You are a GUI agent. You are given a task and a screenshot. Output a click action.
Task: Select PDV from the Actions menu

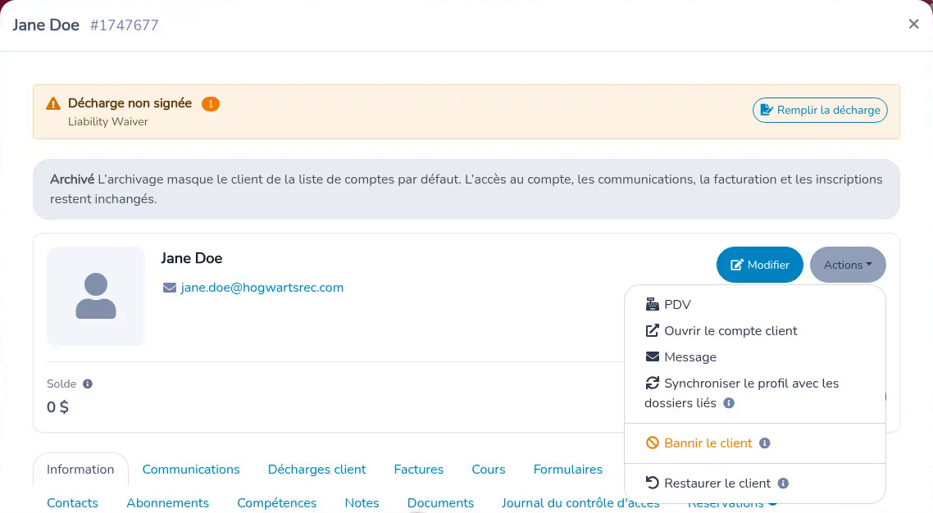[755, 304]
